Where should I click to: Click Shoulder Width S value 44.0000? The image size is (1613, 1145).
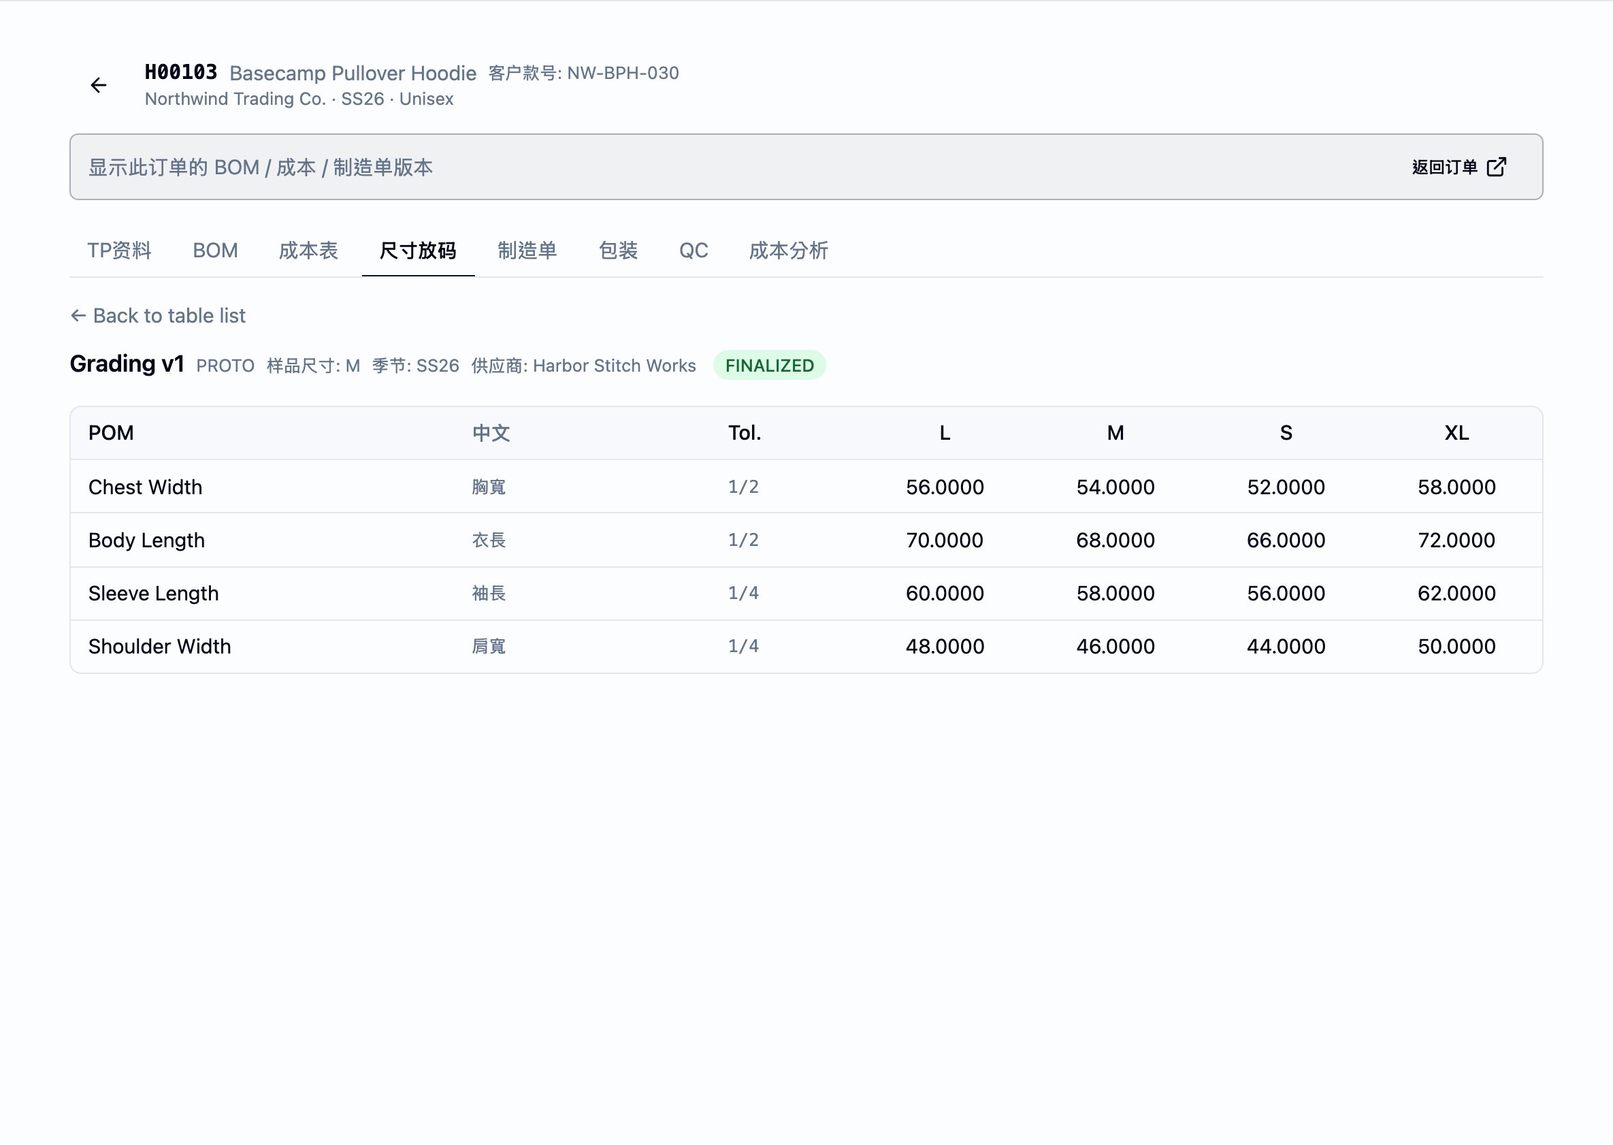(x=1286, y=647)
